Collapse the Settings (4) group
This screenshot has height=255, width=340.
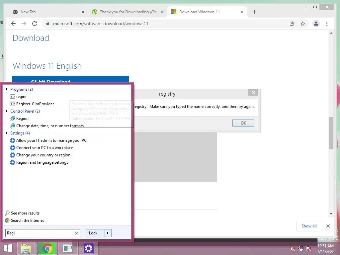7,133
